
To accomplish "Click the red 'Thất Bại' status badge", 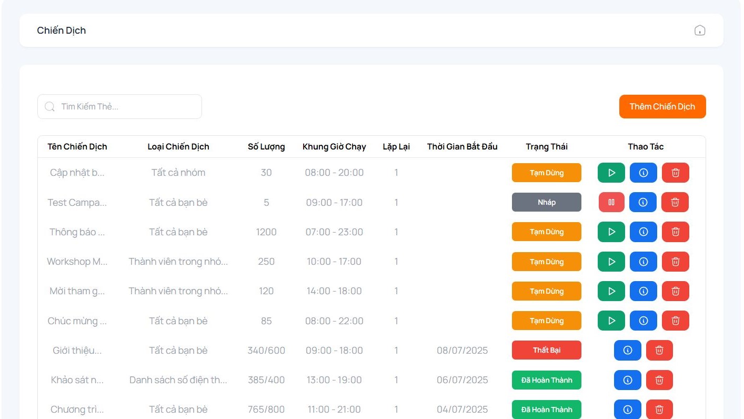I will point(546,350).
